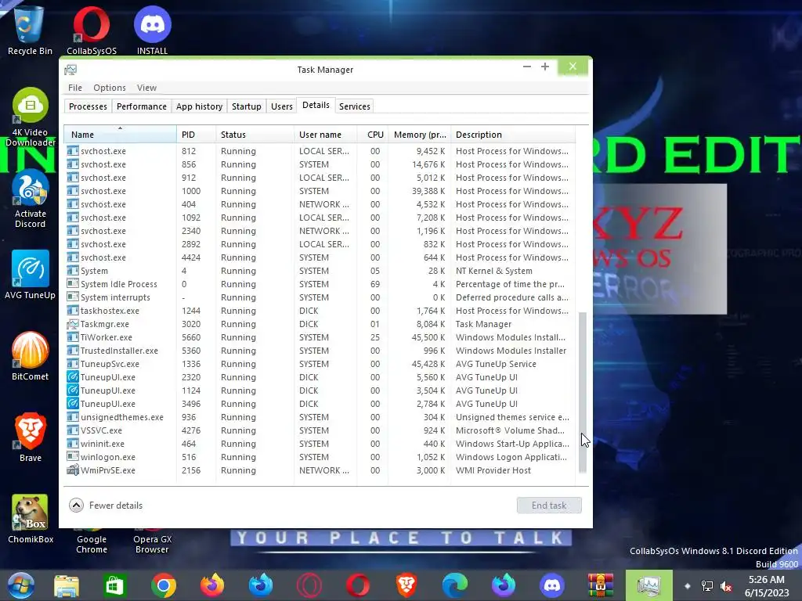Open CollabSysOS Opera shortcut icon
This screenshot has width=802, height=601.
pos(92,29)
